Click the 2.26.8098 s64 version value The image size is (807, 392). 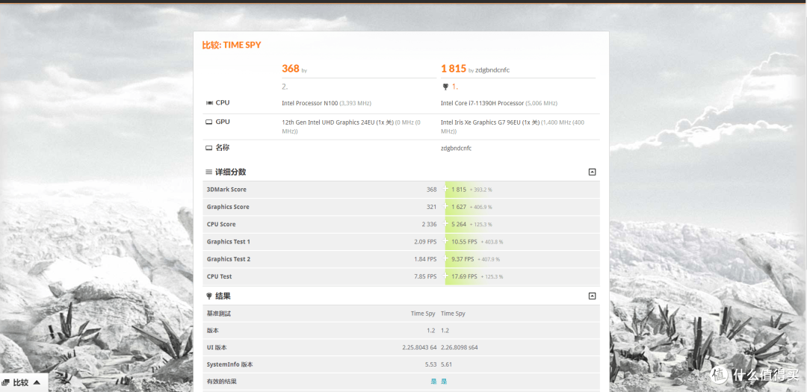[459, 347]
